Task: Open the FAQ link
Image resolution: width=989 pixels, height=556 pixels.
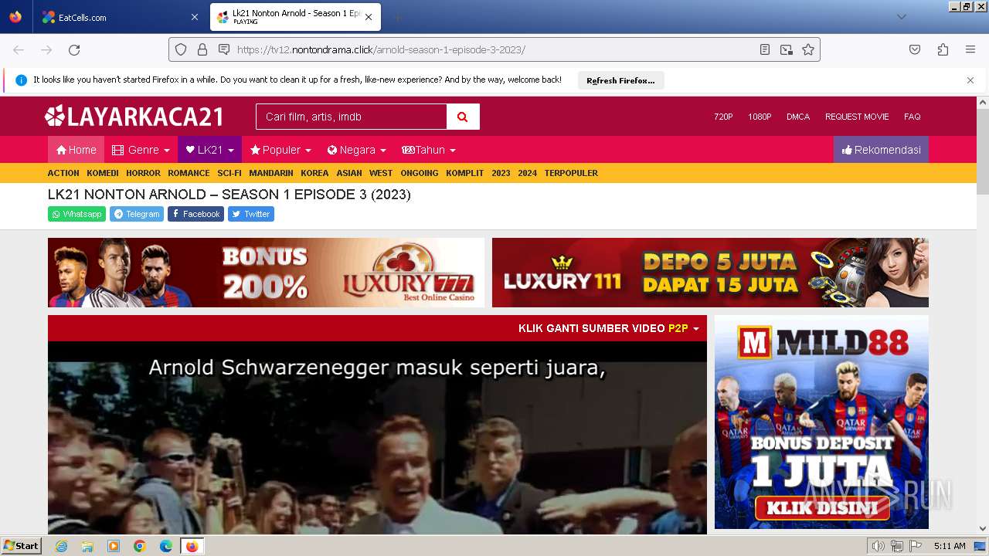Action: (x=913, y=117)
